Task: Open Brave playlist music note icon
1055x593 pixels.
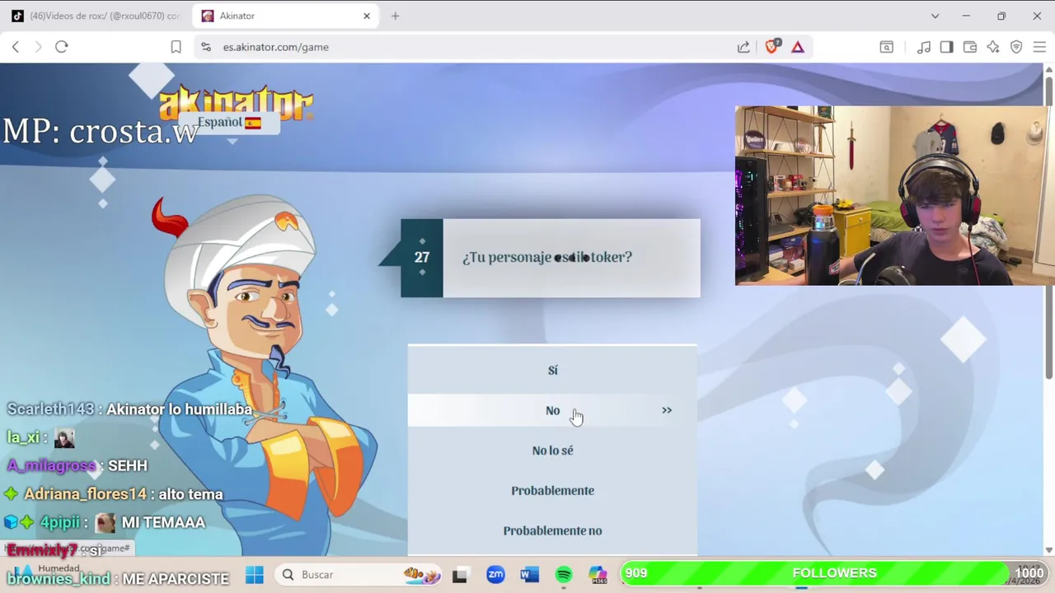Action: 924,47
